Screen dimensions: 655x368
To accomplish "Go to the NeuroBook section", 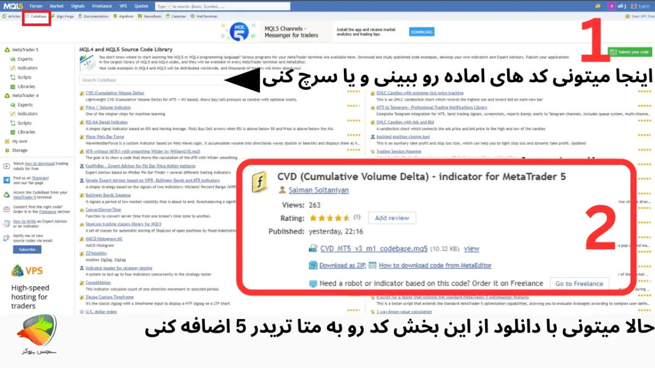I will 151,16.
